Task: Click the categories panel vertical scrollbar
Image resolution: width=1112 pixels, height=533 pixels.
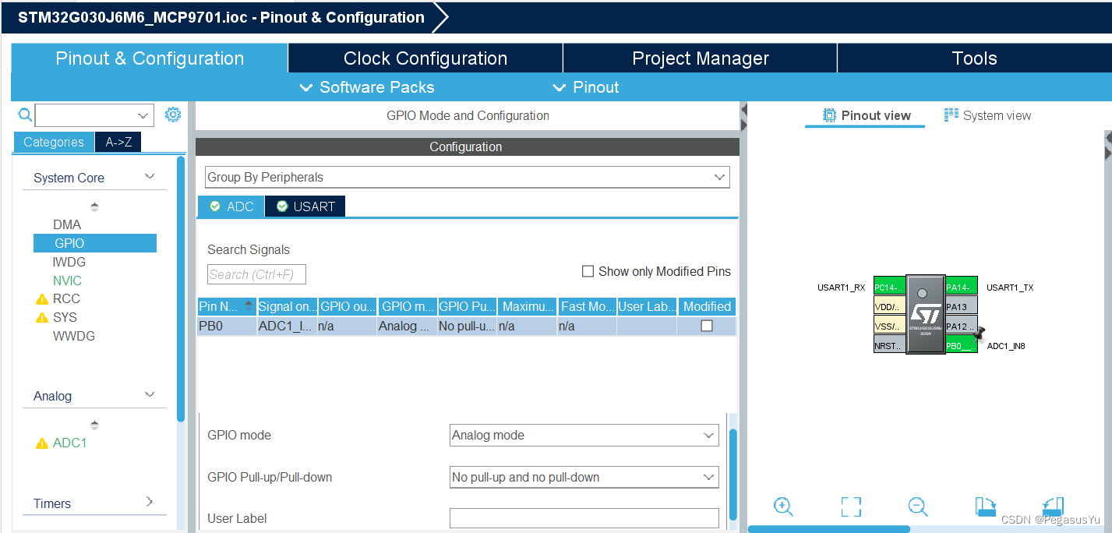Action: (181, 288)
